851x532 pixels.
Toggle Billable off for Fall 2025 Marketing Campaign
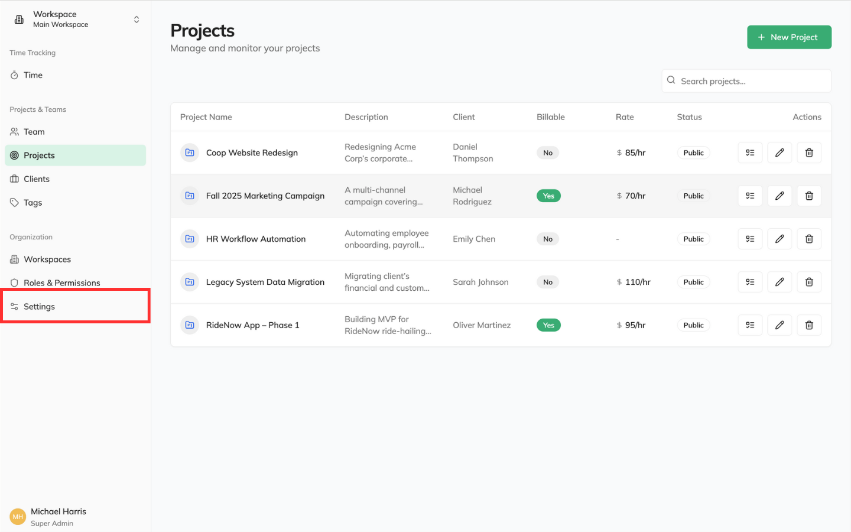548,196
